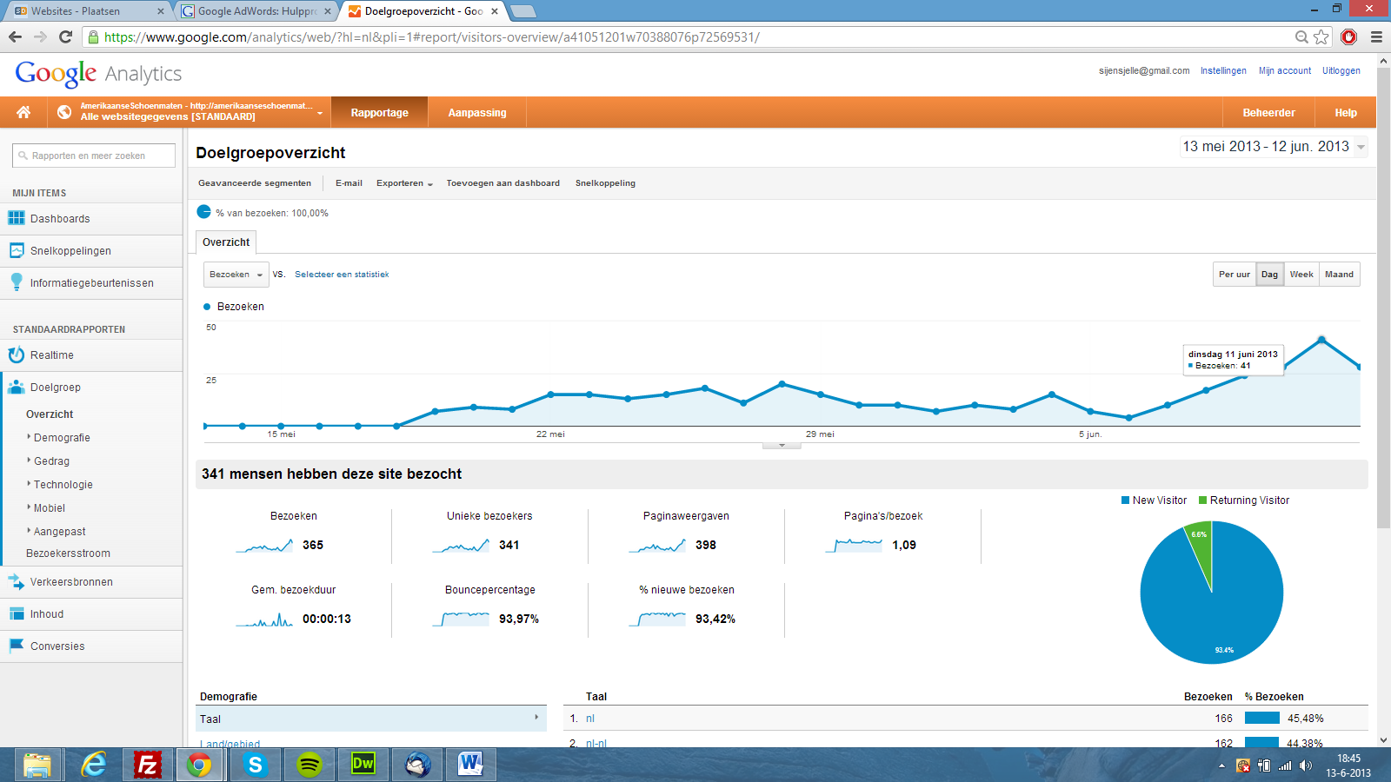Expand the Mobiel submenu
This screenshot has height=782, width=1391.
(49, 508)
